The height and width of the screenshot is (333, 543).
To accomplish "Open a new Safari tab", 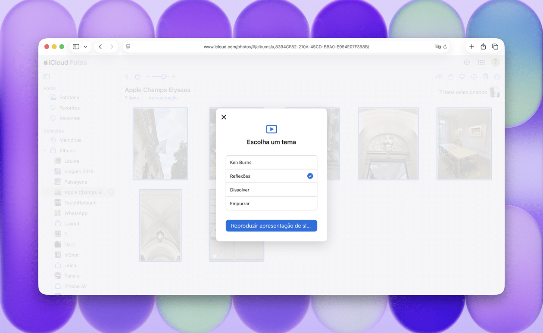I will click(x=471, y=46).
